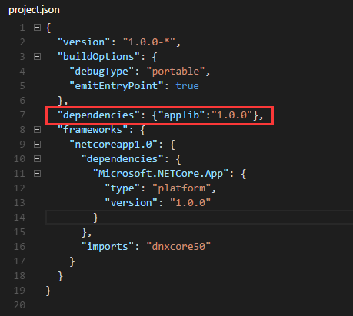Place cursor on the true value

click(x=187, y=86)
